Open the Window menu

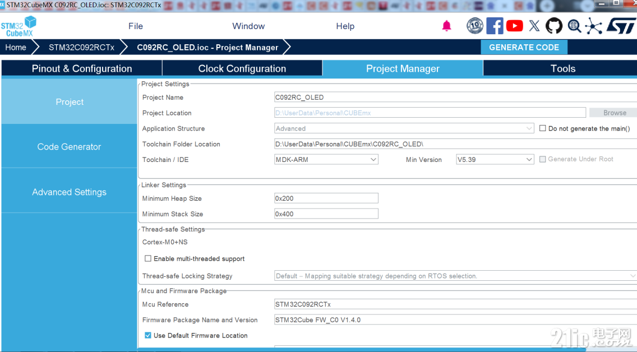click(x=248, y=26)
